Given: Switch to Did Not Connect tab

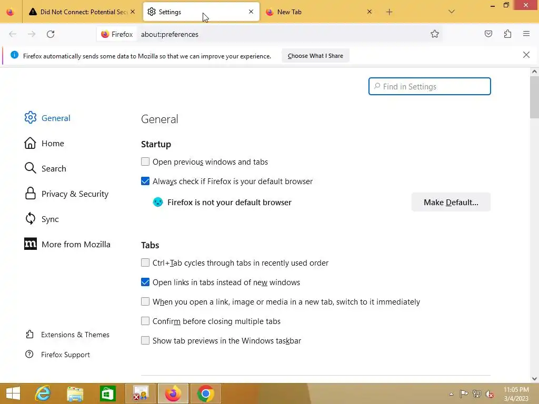Looking at the screenshot, I should [x=82, y=12].
